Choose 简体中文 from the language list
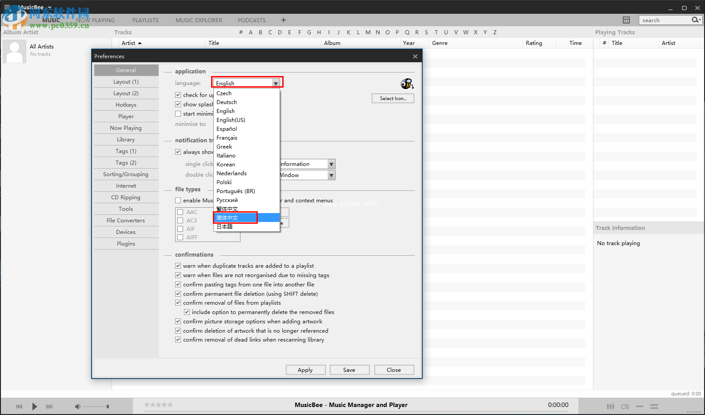This screenshot has width=705, height=415. (x=236, y=218)
